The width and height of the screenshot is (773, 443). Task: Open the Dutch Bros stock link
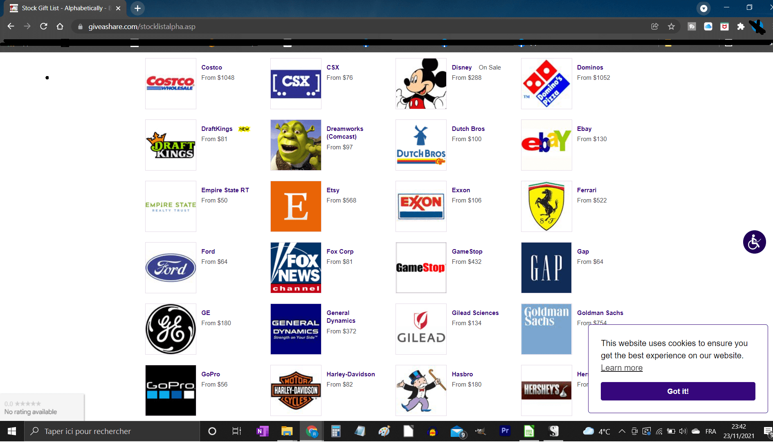[468, 129]
